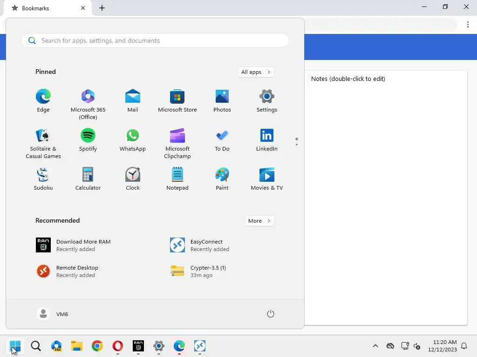The image size is (477, 357).
Task: Launch the Photos app
Action: [x=222, y=101]
